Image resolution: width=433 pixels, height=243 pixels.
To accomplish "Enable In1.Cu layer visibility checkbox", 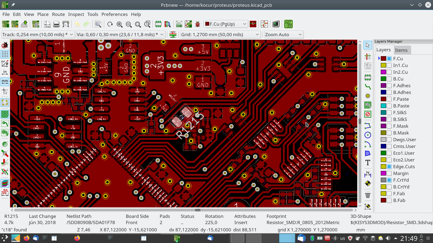I will click(x=389, y=65).
